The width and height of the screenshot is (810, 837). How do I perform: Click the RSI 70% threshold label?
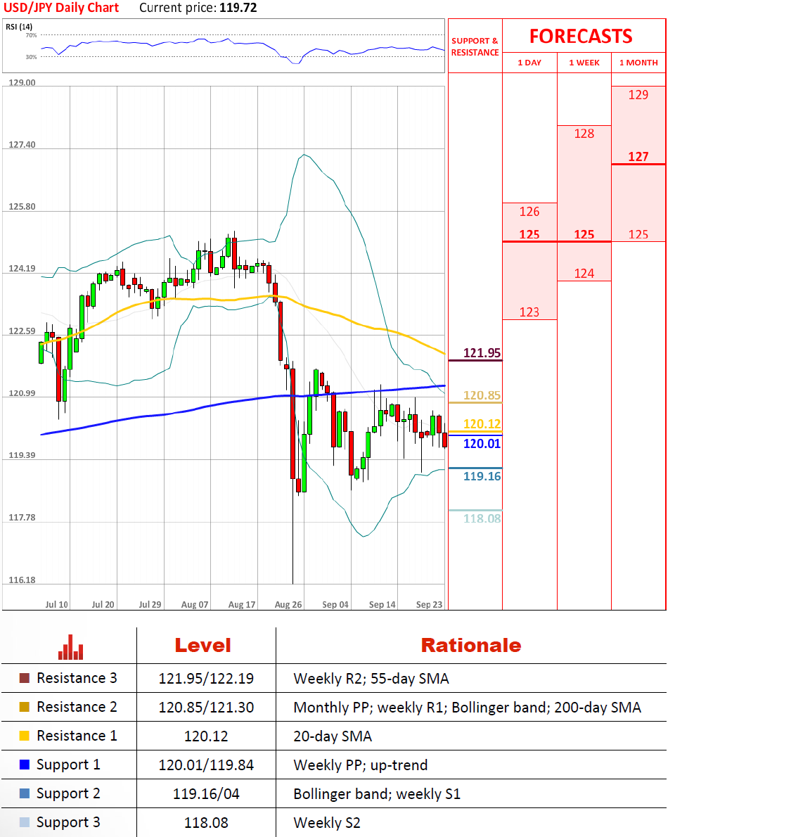point(32,35)
